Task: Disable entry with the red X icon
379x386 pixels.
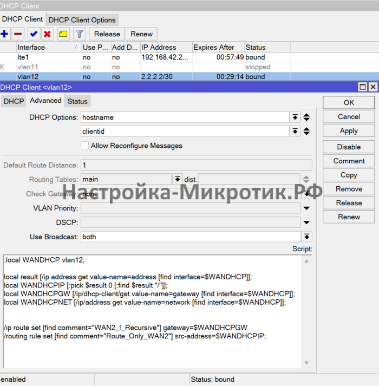Action: [x=47, y=34]
